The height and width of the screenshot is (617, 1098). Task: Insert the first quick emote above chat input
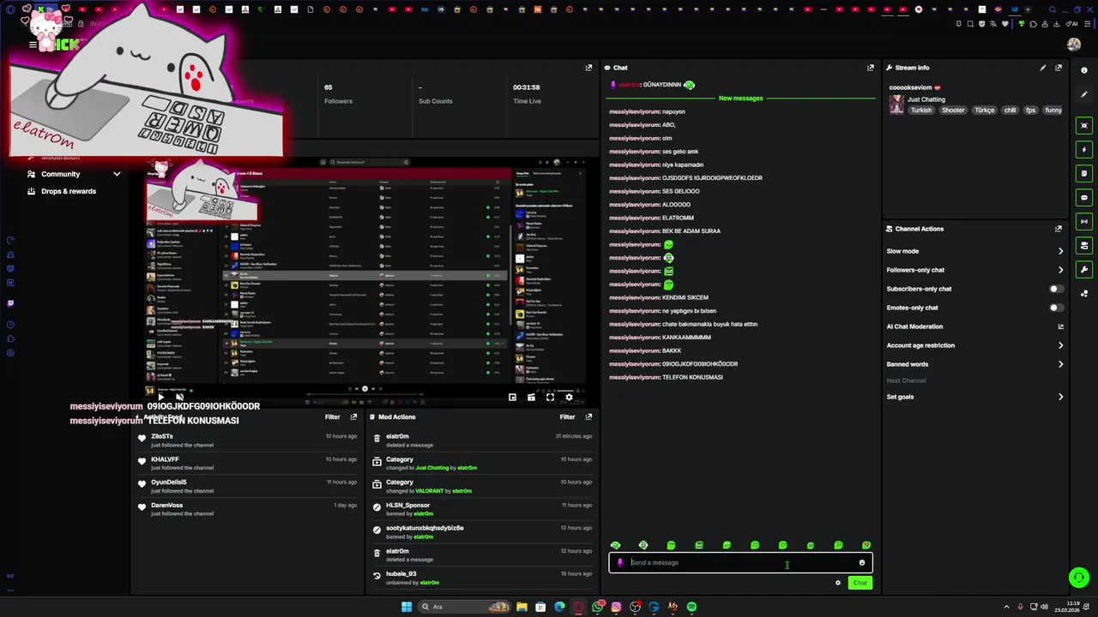pos(615,546)
